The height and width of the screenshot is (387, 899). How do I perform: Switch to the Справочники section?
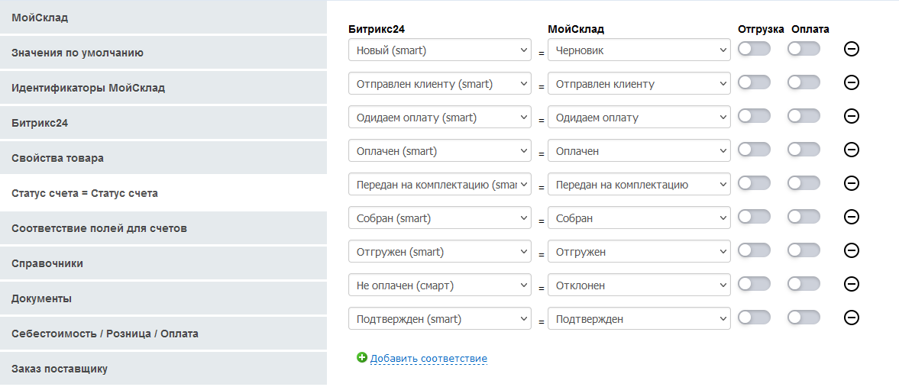tap(47, 263)
